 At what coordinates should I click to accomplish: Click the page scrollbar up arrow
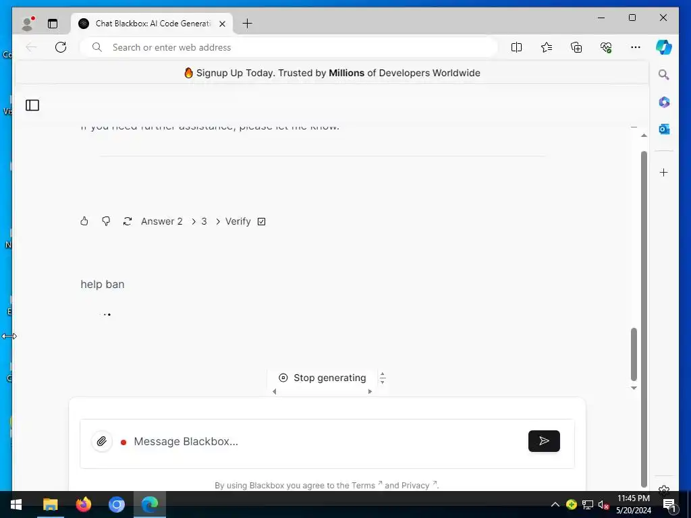(x=644, y=135)
